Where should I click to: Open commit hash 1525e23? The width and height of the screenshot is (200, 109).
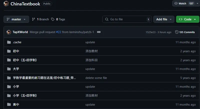pos(150,32)
